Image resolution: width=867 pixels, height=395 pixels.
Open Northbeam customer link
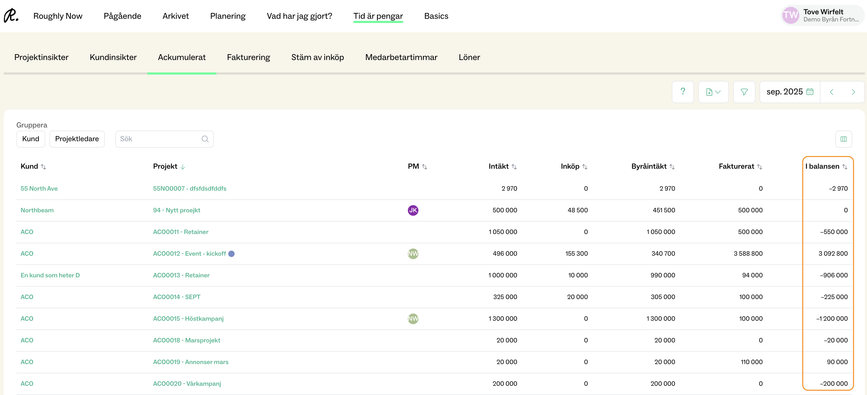pos(37,210)
